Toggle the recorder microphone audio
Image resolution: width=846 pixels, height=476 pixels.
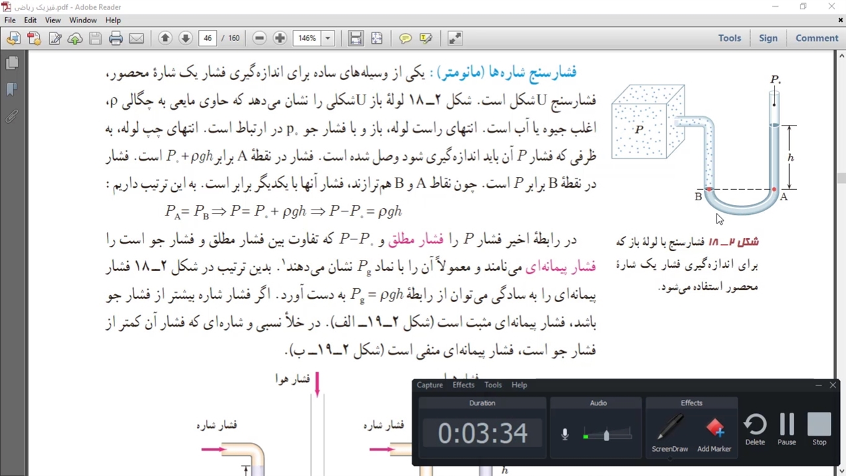pos(565,434)
